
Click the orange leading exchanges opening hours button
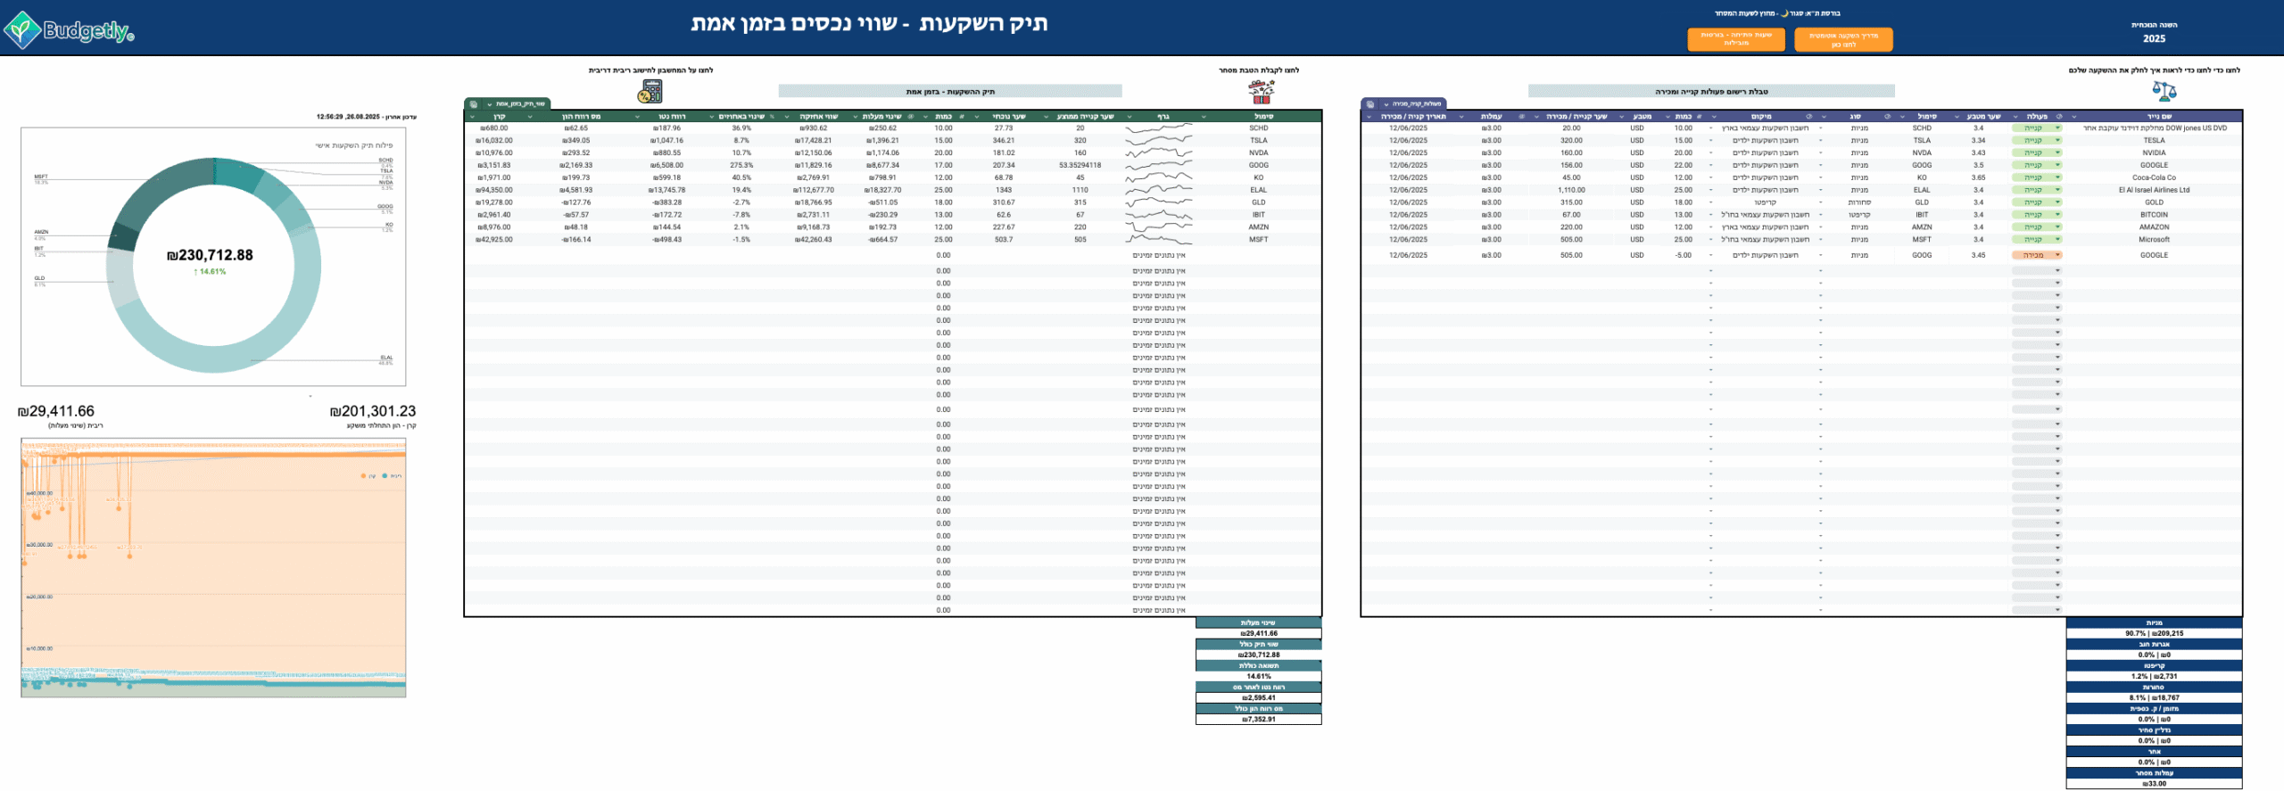click(1736, 39)
